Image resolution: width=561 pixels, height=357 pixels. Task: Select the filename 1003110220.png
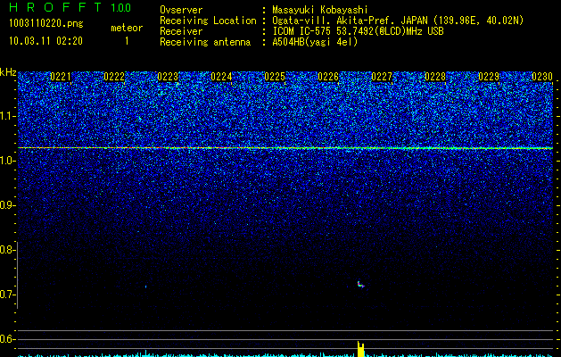click(46, 23)
